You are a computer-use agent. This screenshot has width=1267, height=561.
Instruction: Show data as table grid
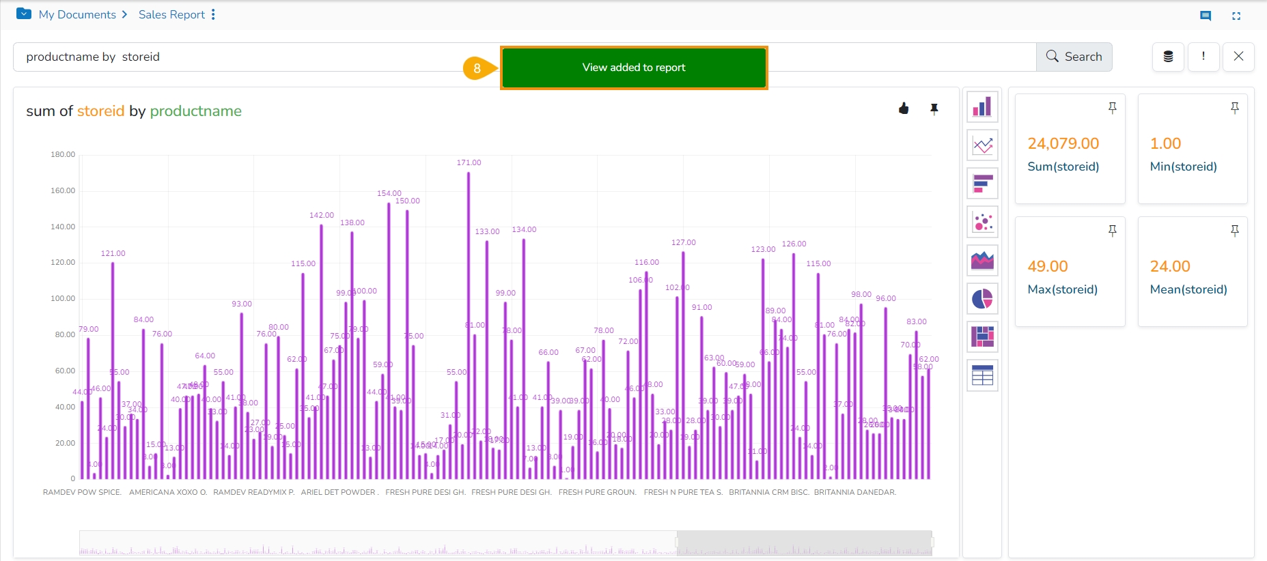[982, 375]
